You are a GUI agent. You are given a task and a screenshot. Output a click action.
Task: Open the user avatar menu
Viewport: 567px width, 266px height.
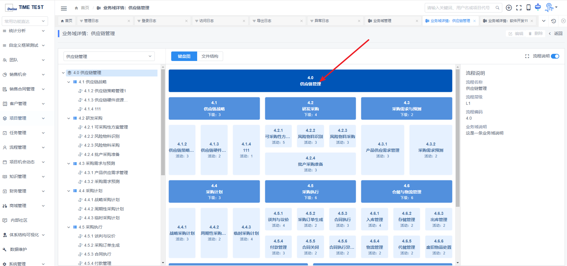[551, 7]
